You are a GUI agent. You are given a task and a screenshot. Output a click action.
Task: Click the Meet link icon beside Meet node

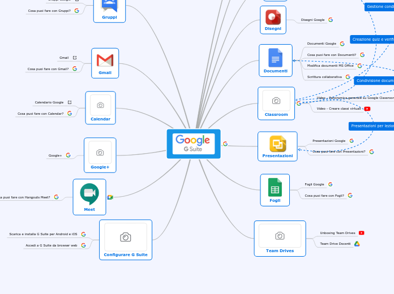coord(110,197)
